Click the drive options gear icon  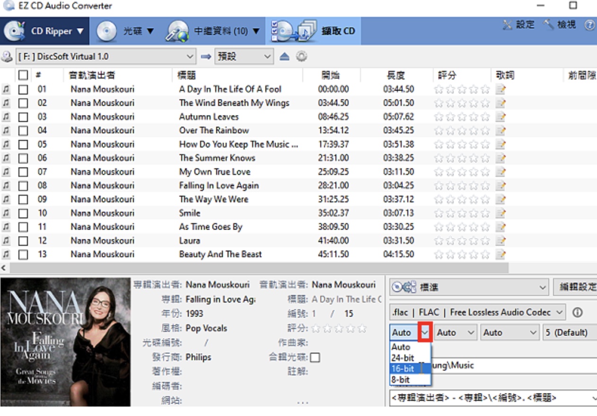pyautogui.click(x=301, y=56)
